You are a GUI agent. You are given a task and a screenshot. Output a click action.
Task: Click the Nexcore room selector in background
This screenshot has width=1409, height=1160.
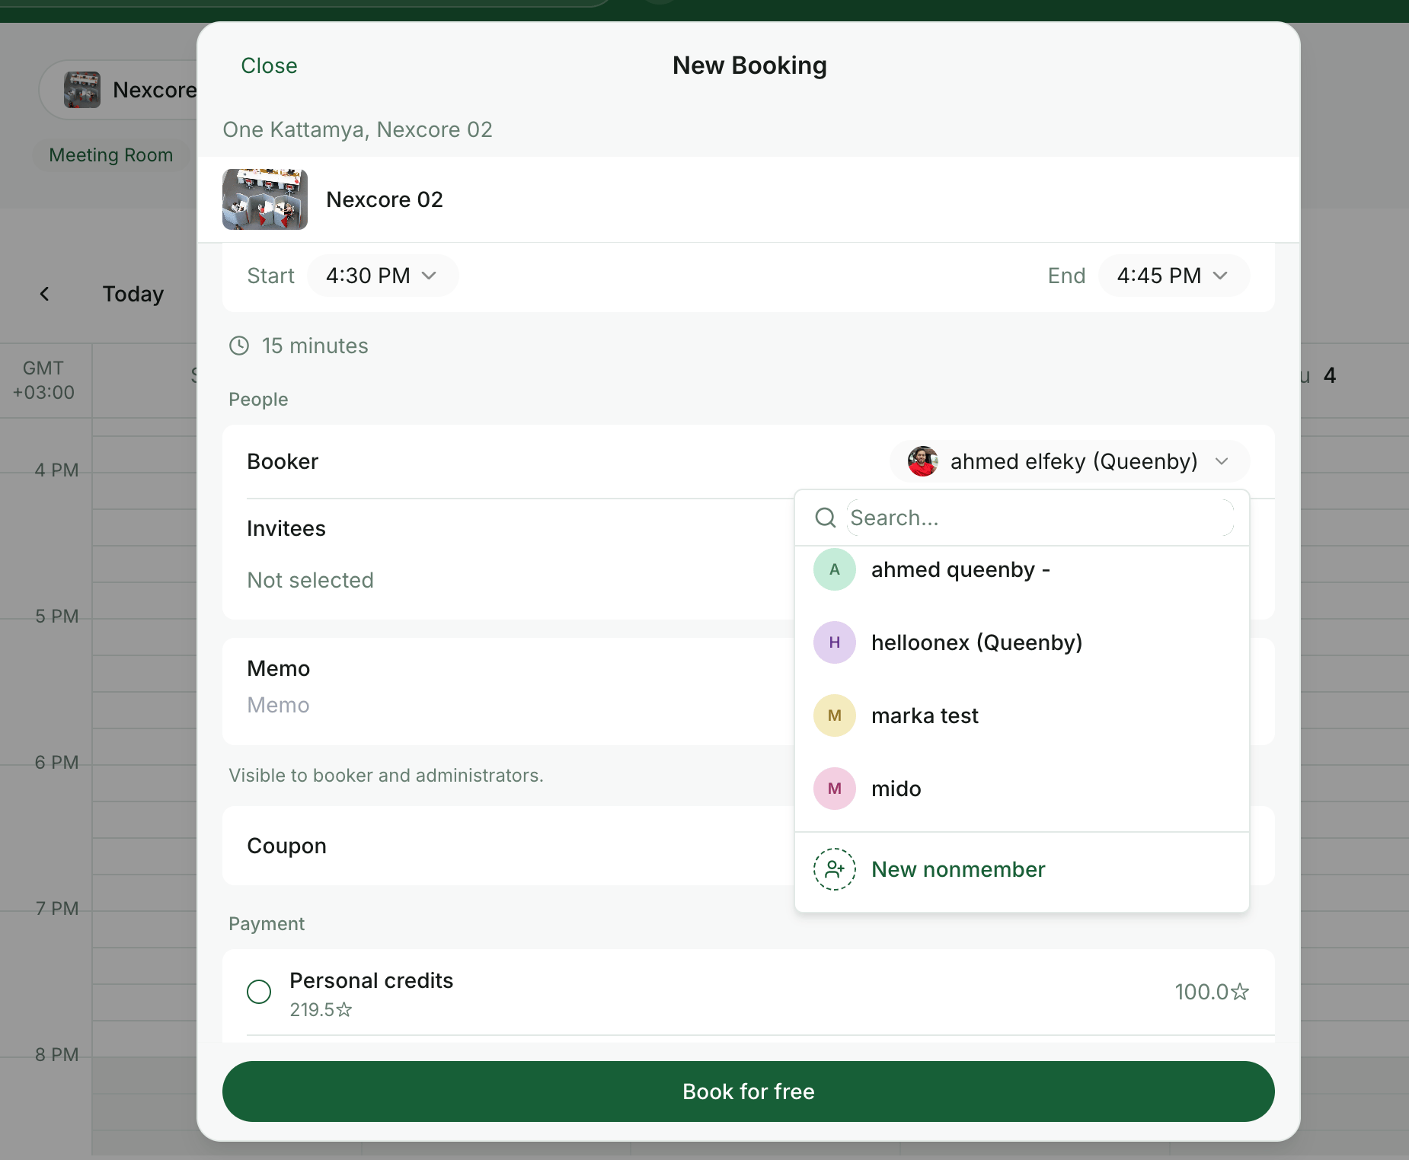[x=119, y=90]
